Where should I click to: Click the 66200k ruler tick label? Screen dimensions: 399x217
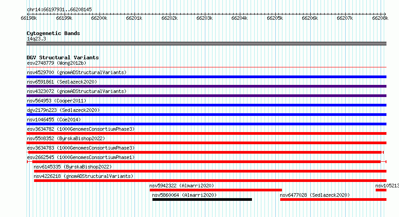(99, 18)
